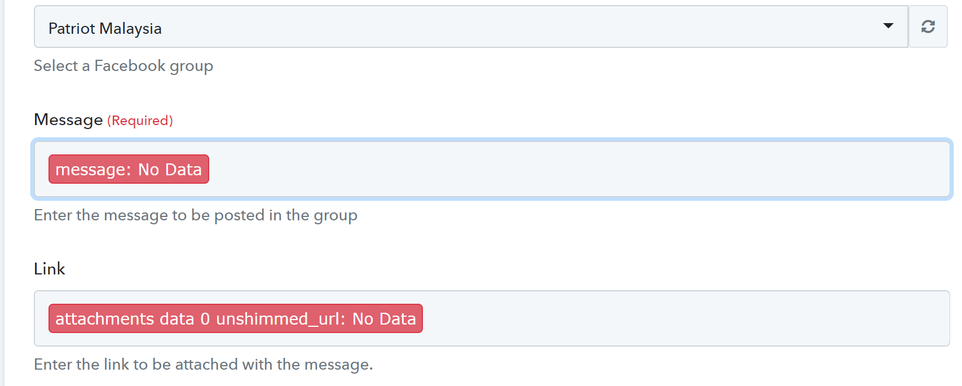Click the 'message: No Data' tag

pos(129,169)
